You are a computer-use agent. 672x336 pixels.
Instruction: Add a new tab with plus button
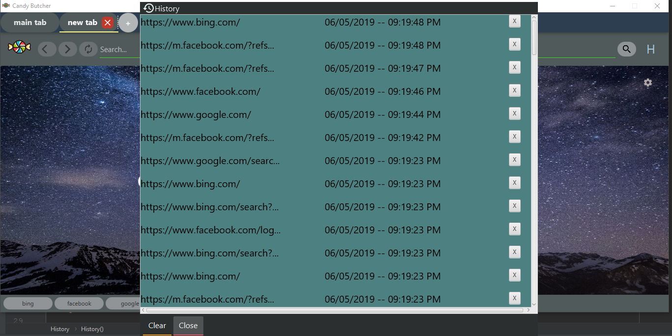[x=128, y=23]
